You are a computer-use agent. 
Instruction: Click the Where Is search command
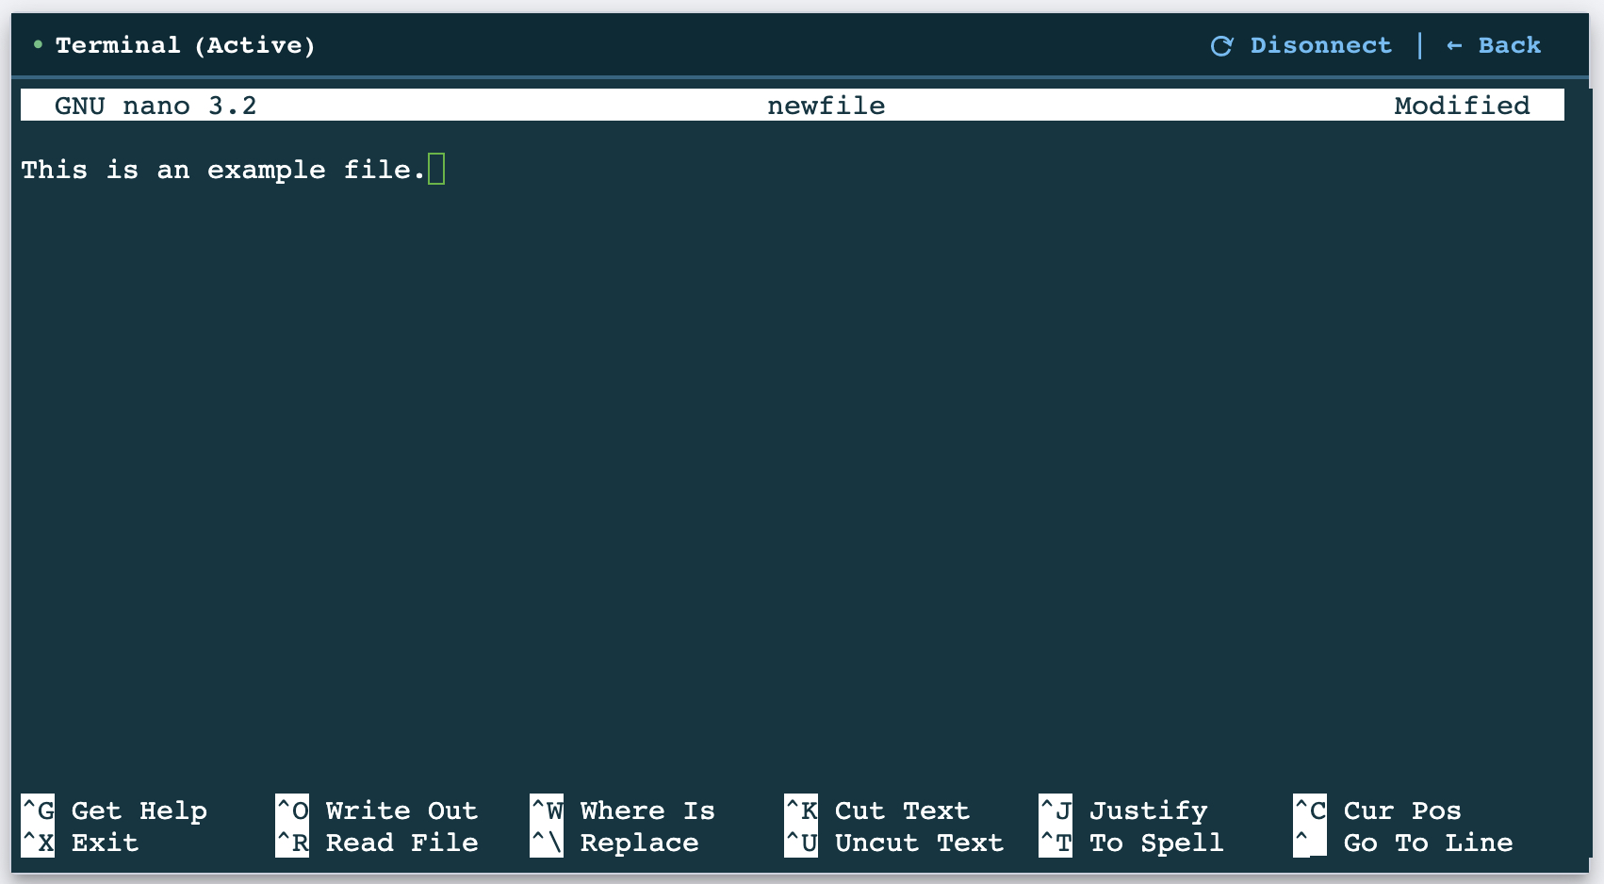(647, 810)
